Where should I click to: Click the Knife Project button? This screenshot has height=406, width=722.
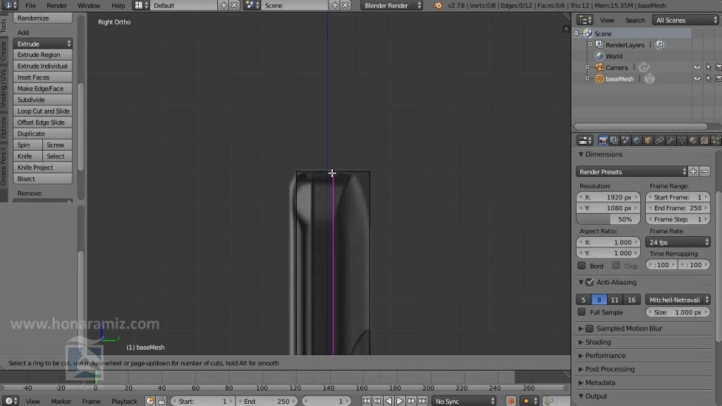(x=43, y=168)
